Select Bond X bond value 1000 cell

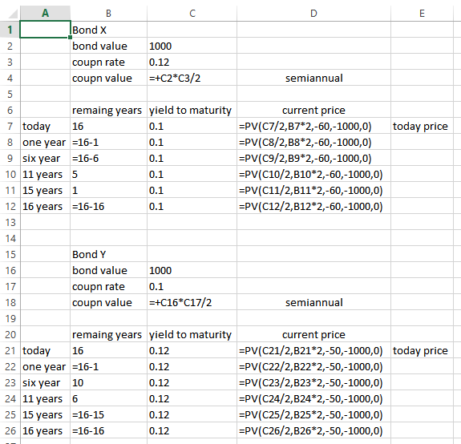tap(192, 46)
